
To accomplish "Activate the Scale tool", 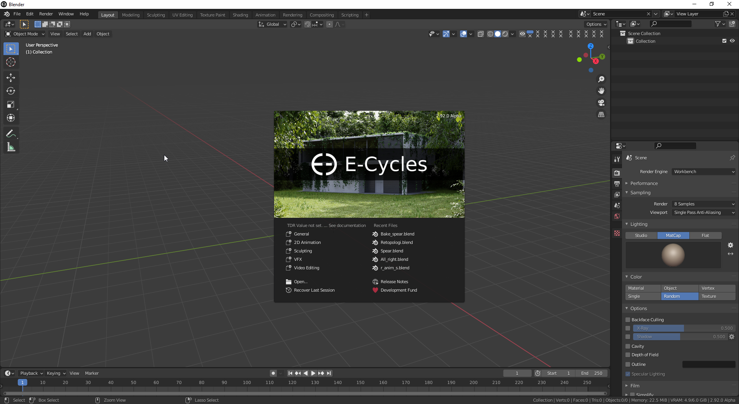I will [11, 105].
